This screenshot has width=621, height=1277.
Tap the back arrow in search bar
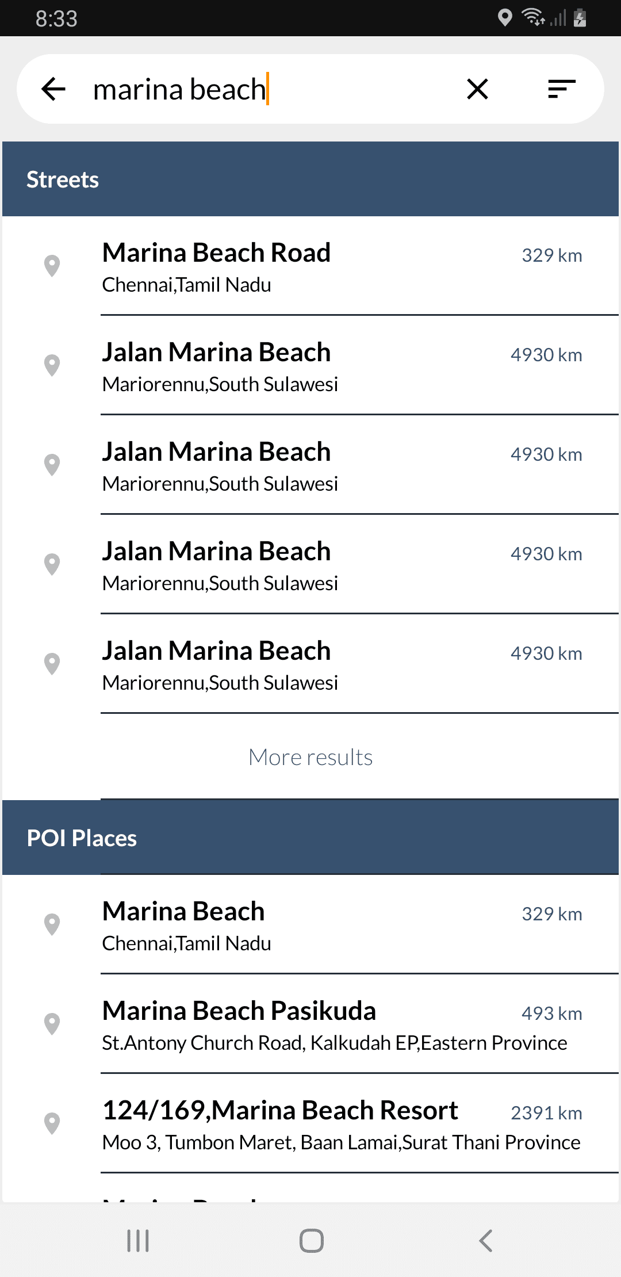tap(54, 89)
